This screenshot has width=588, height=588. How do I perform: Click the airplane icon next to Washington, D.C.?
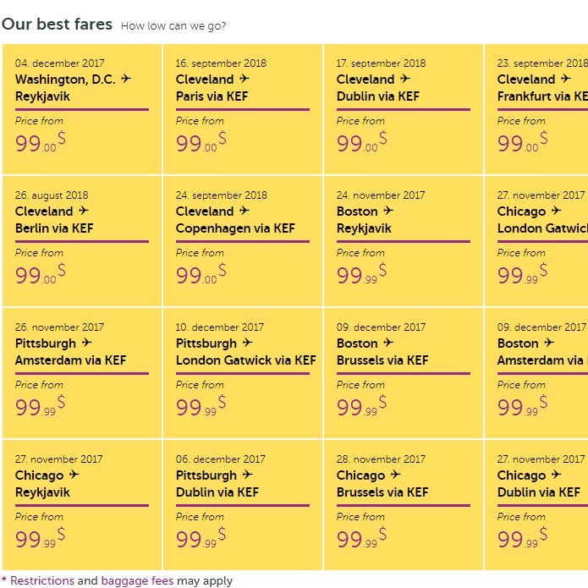(x=127, y=79)
